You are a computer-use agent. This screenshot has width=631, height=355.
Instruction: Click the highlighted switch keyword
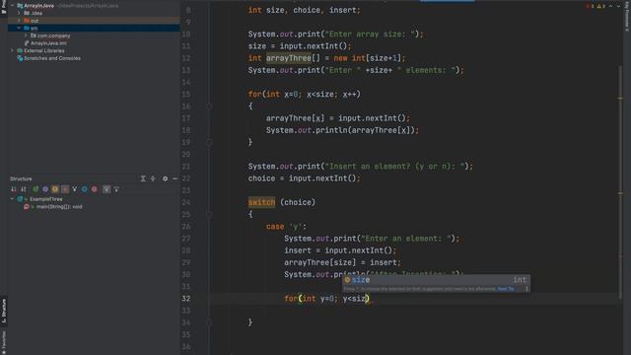[261, 202]
